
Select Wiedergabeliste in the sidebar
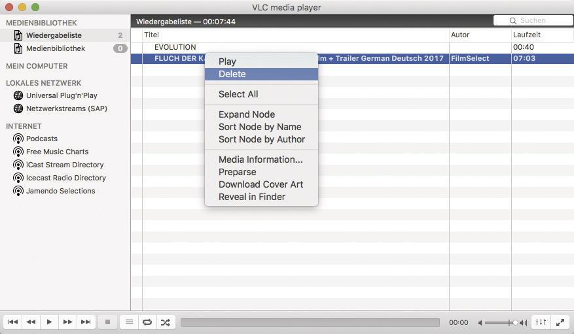coord(65,35)
